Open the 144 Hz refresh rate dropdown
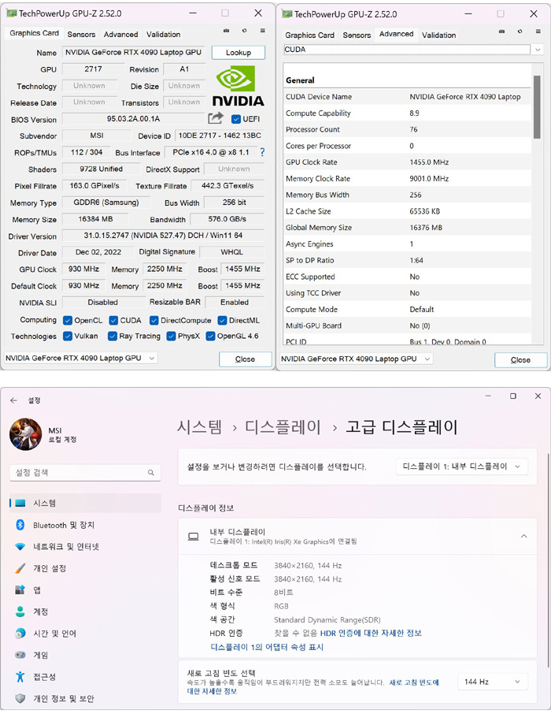Image resolution: width=551 pixels, height=714 pixels. [x=493, y=682]
